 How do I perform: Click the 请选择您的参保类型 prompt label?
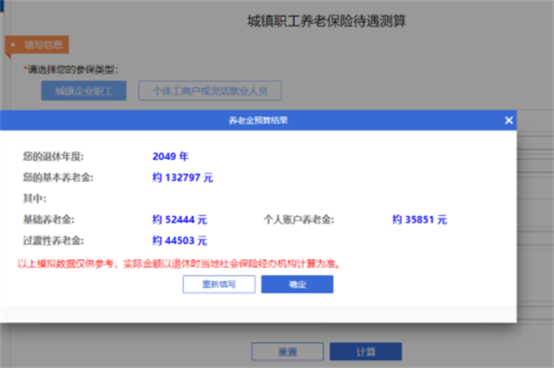click(72, 69)
